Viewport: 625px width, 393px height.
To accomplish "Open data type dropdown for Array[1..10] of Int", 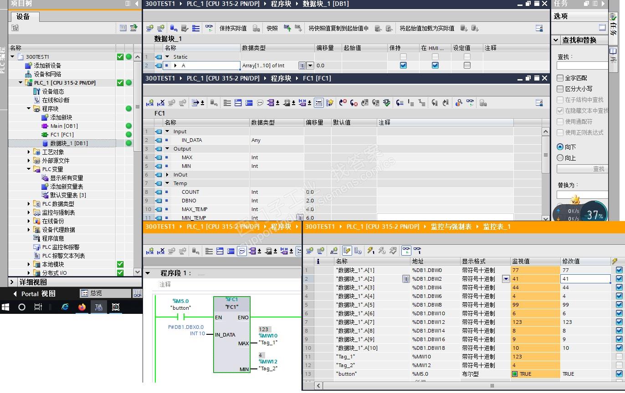I will [x=310, y=65].
